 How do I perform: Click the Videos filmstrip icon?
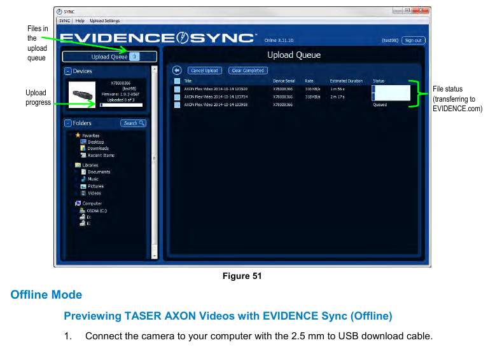click(83, 193)
